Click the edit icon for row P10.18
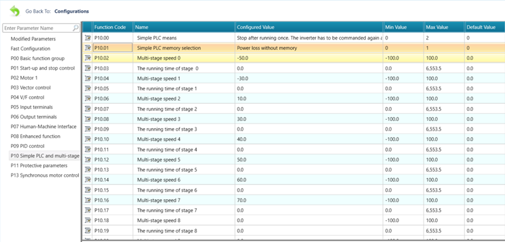Screen dimensions: 505x242 (88, 220)
